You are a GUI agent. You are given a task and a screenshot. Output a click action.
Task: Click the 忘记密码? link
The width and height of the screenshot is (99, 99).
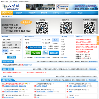pos(55,44)
